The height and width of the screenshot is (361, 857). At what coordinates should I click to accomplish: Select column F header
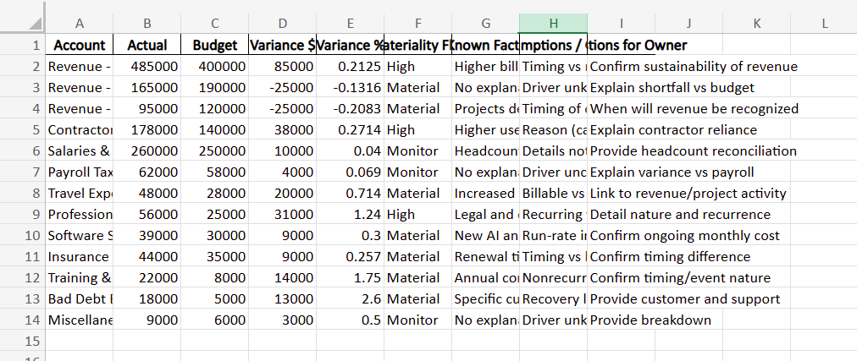pyautogui.click(x=418, y=24)
